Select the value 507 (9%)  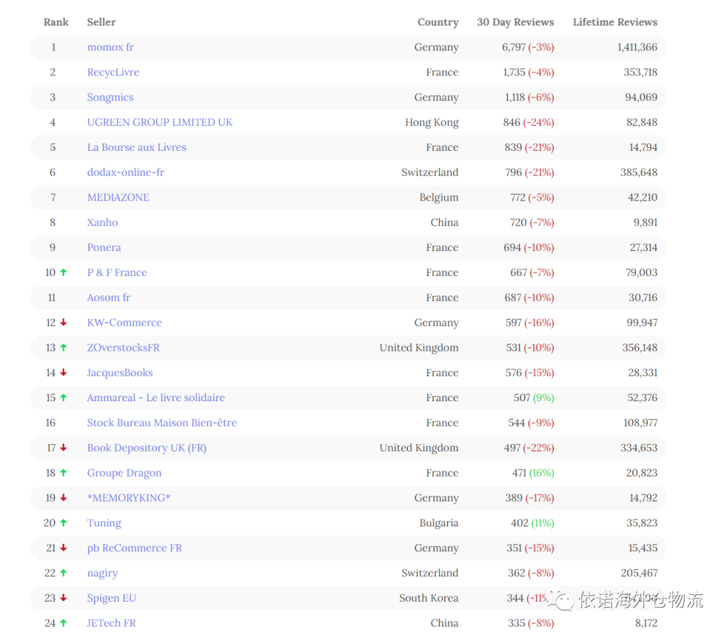pos(534,398)
